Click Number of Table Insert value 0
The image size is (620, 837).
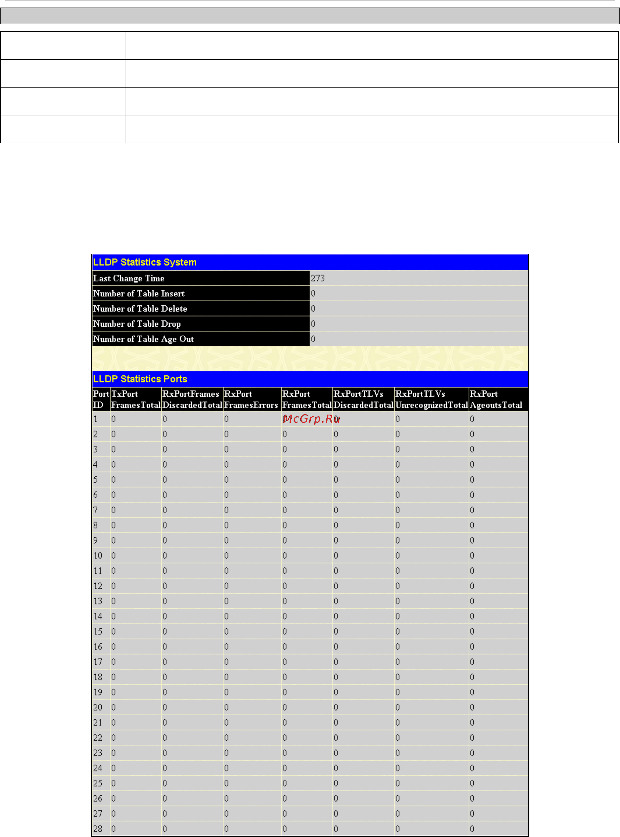(313, 293)
